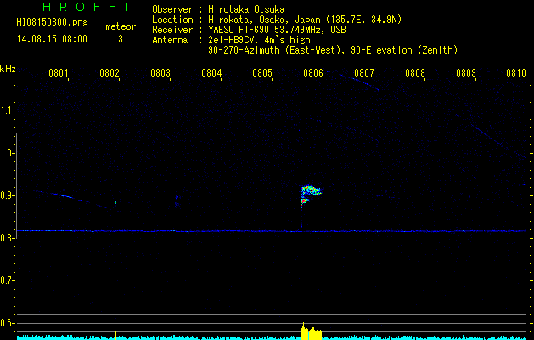Click the 0.7 kHz axis label

[6, 280]
